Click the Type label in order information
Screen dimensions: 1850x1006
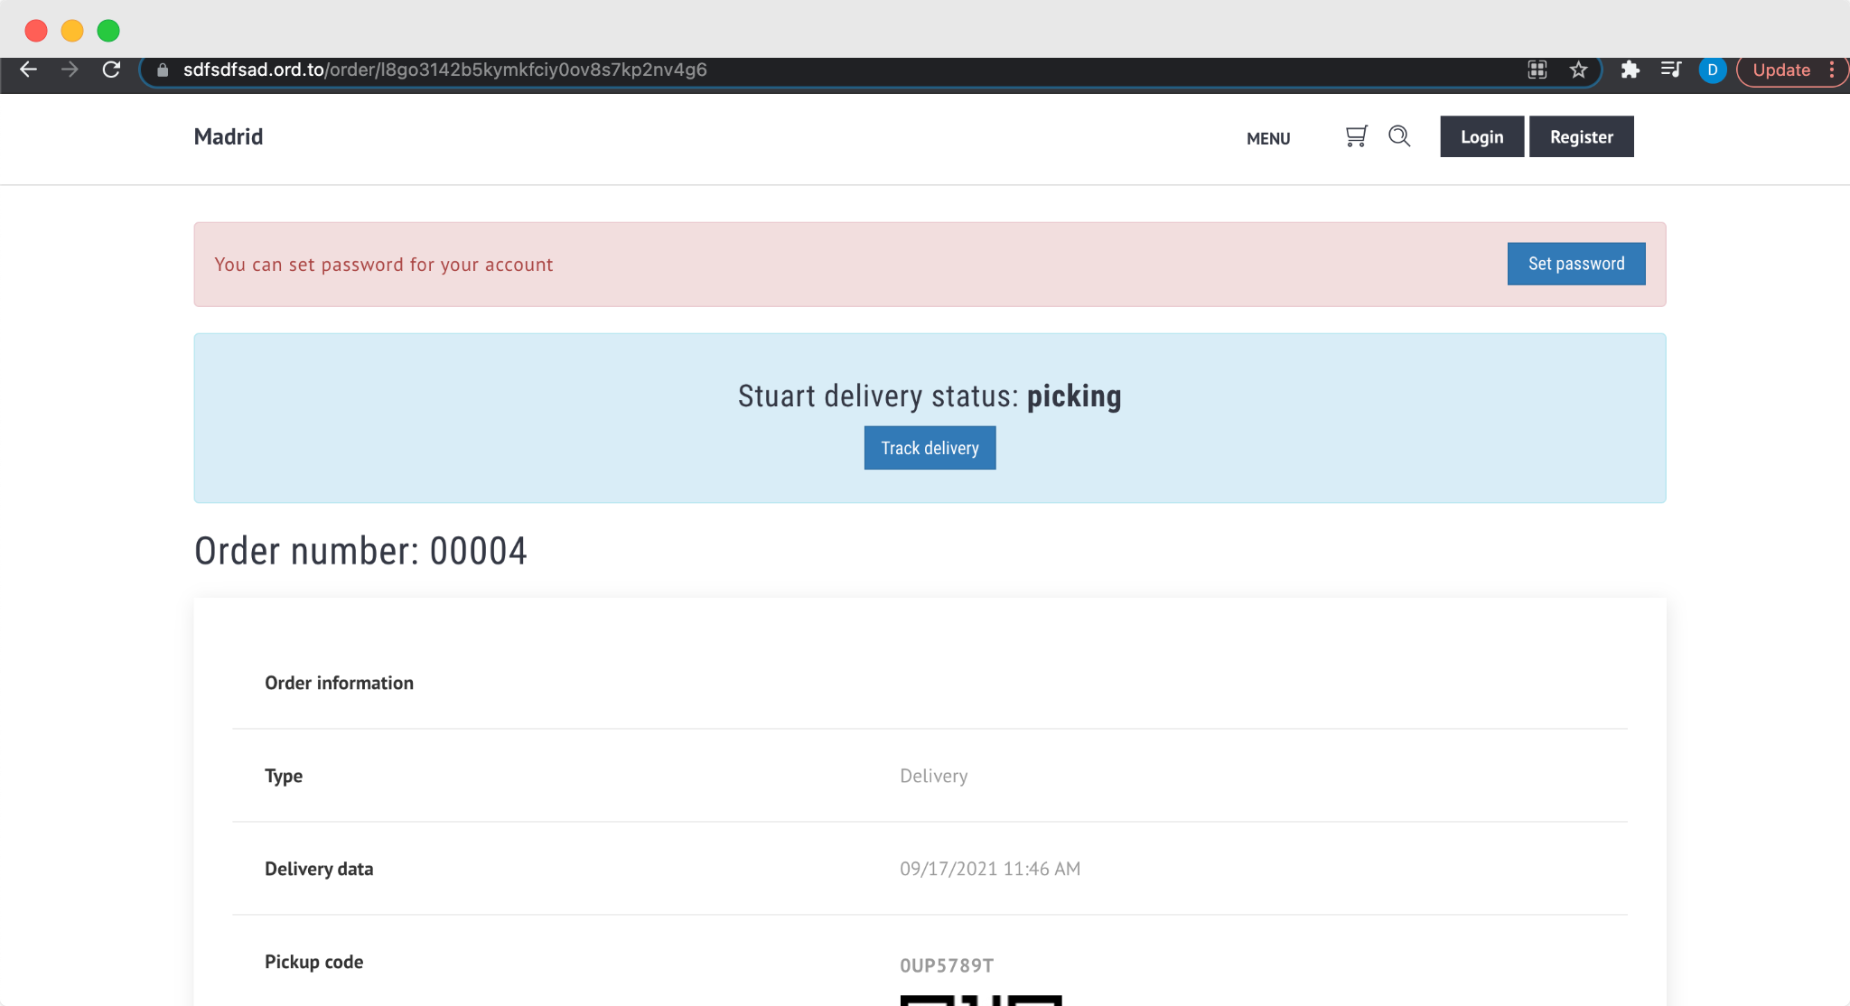tap(284, 776)
